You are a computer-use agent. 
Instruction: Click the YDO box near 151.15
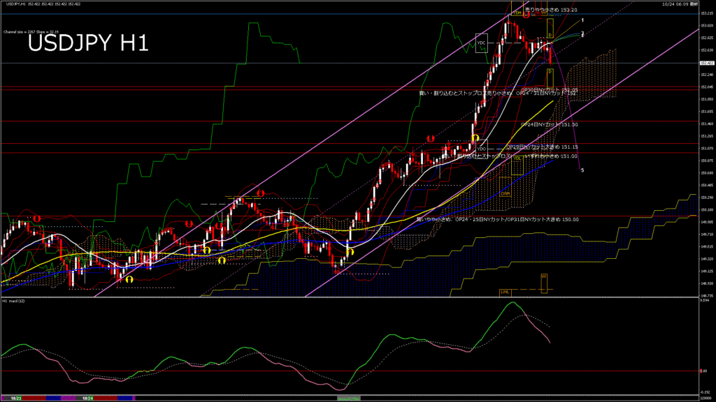[x=481, y=148]
